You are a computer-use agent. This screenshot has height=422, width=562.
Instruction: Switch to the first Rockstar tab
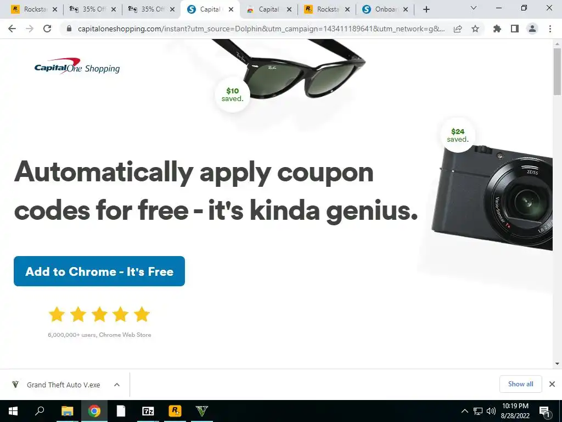pyautogui.click(x=35, y=10)
